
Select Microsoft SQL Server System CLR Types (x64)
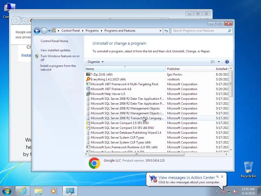(x=157, y=142)
